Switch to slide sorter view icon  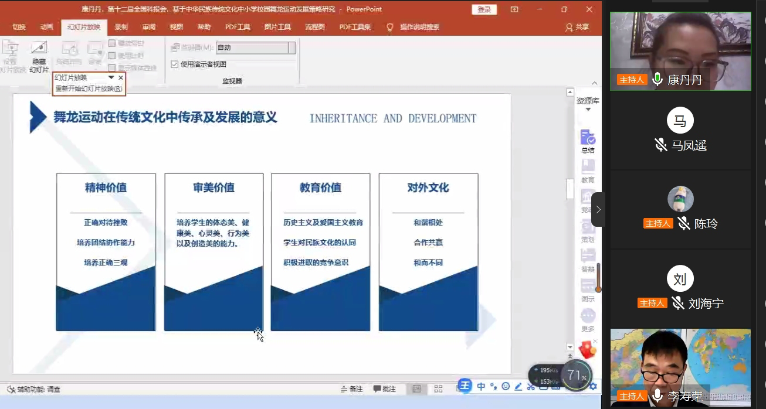tap(438, 389)
